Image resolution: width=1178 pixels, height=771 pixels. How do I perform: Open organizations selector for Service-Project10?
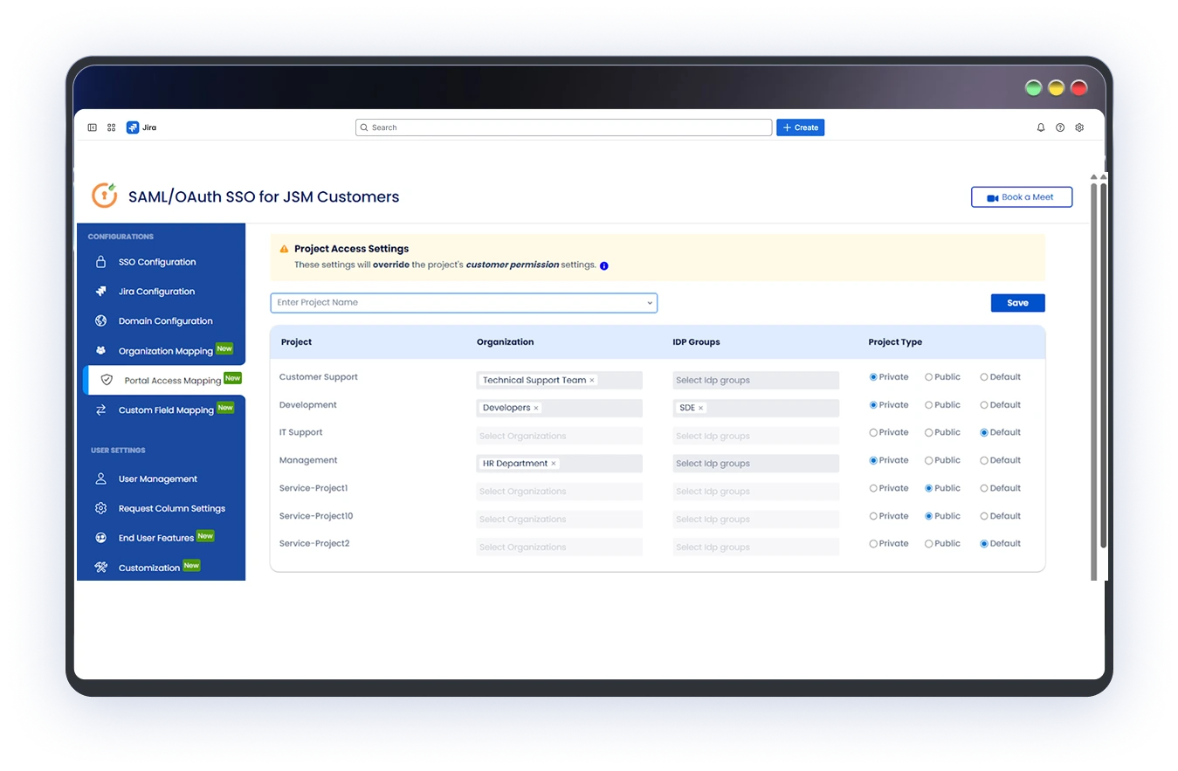click(x=559, y=520)
